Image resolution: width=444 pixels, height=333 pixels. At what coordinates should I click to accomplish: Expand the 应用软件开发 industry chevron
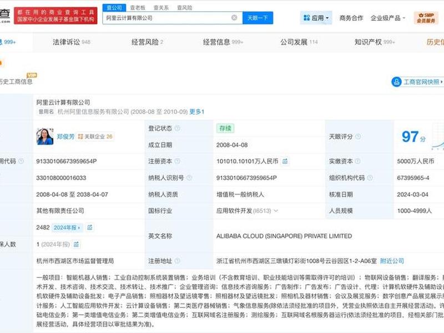click(x=276, y=211)
